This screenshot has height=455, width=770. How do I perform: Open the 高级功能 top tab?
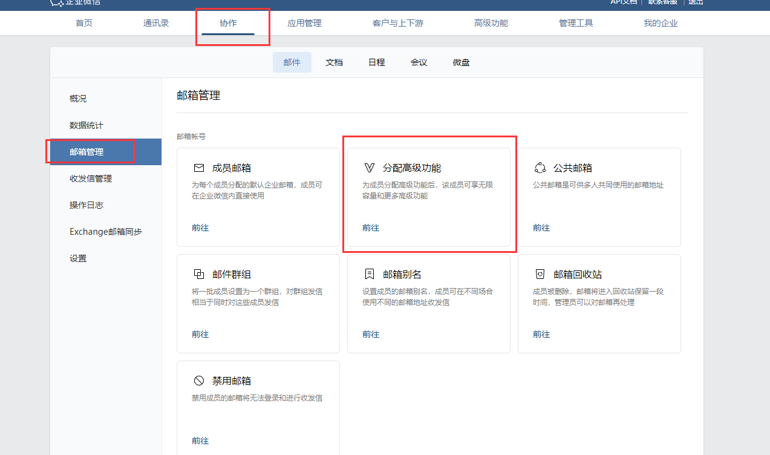491,23
